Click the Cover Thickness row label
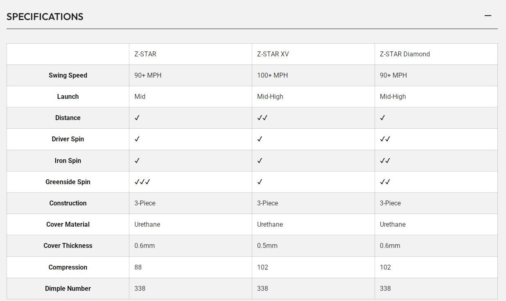This screenshot has width=506, height=301. coord(68,245)
